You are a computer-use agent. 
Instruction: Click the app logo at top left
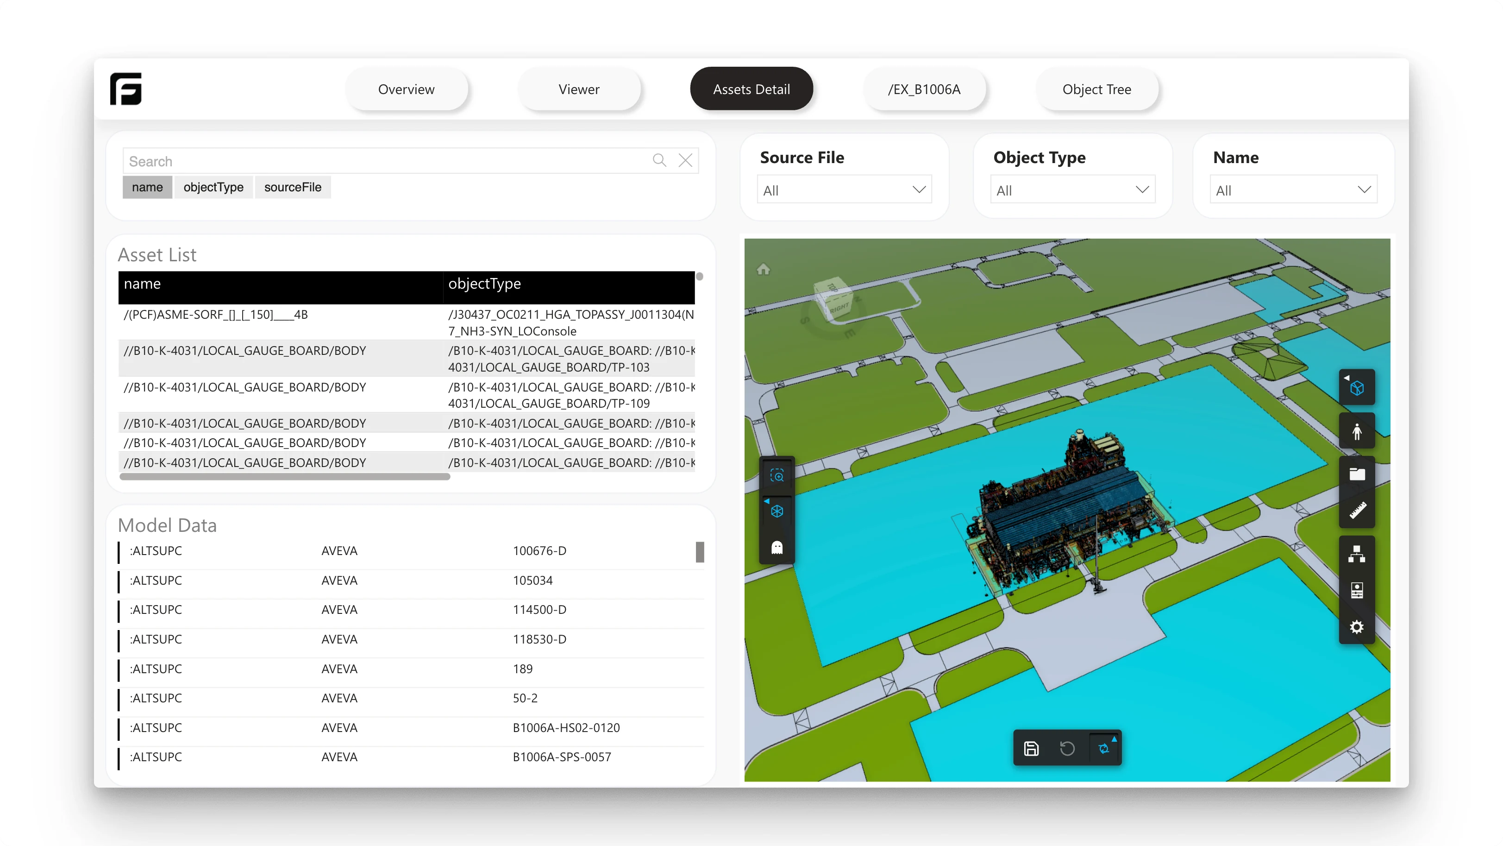pyautogui.click(x=126, y=89)
